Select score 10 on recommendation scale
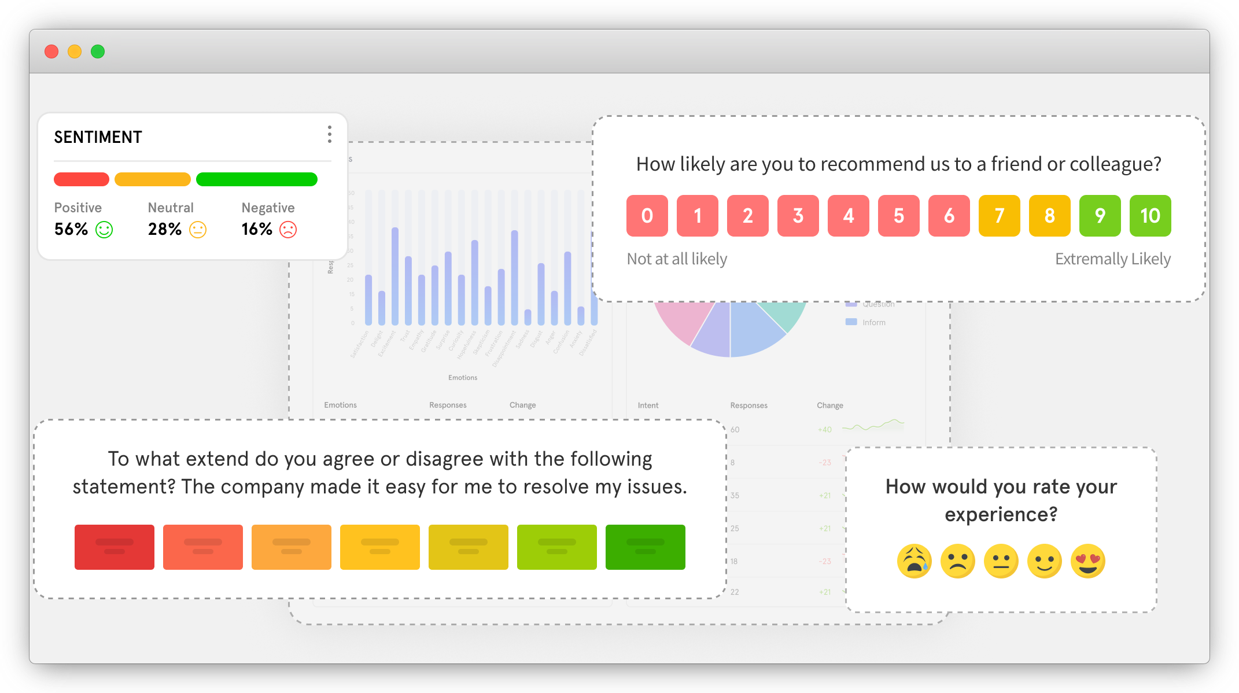The width and height of the screenshot is (1239, 693). 1150,216
